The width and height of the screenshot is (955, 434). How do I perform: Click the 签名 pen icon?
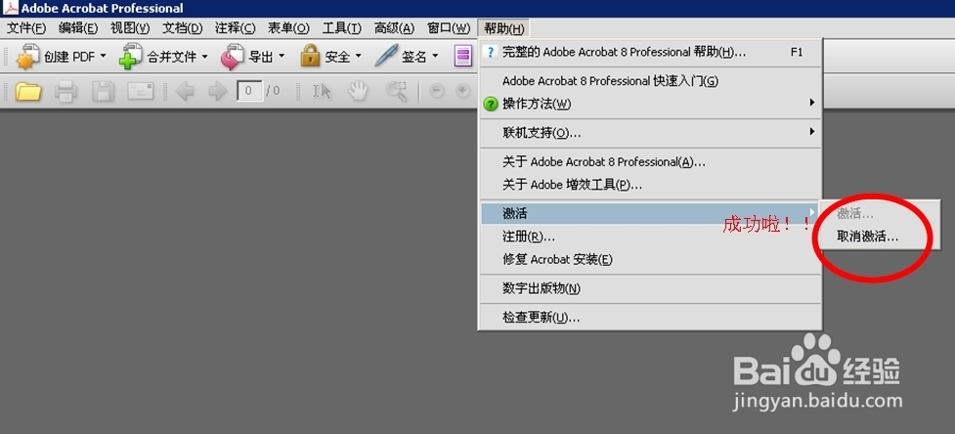click(386, 56)
